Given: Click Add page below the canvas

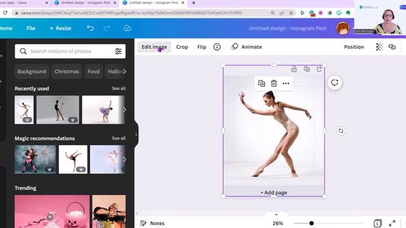Looking at the screenshot, I should [273, 193].
